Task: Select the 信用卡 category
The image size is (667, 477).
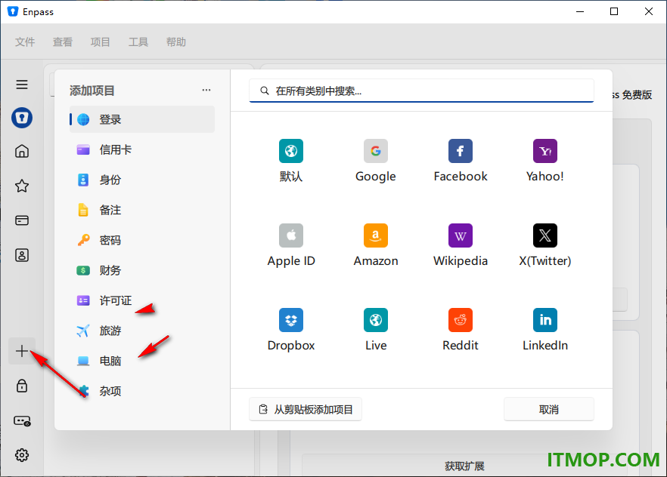Action: (142, 149)
